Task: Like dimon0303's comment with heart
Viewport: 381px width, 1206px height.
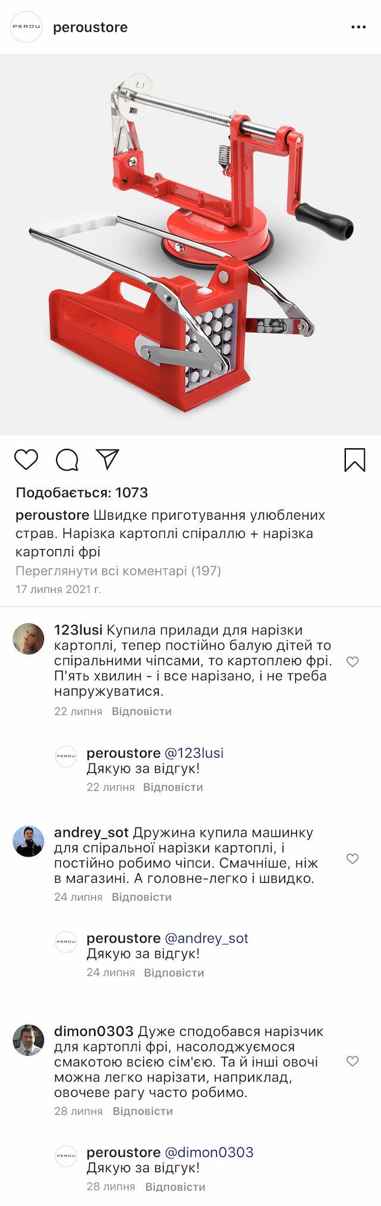Action: point(352,1061)
